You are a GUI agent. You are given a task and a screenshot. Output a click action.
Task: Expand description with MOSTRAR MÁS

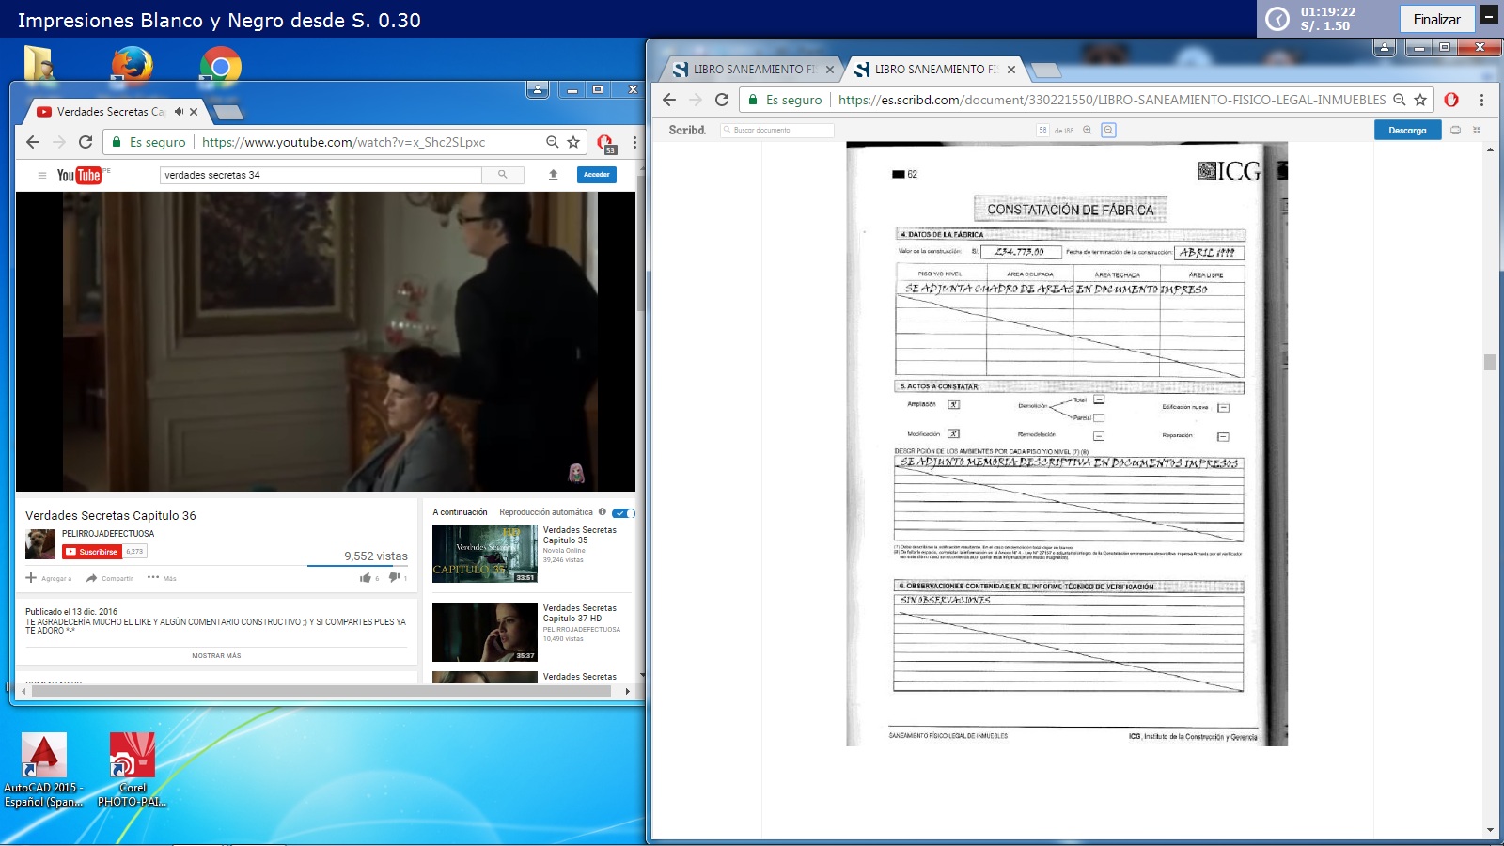pos(216,656)
